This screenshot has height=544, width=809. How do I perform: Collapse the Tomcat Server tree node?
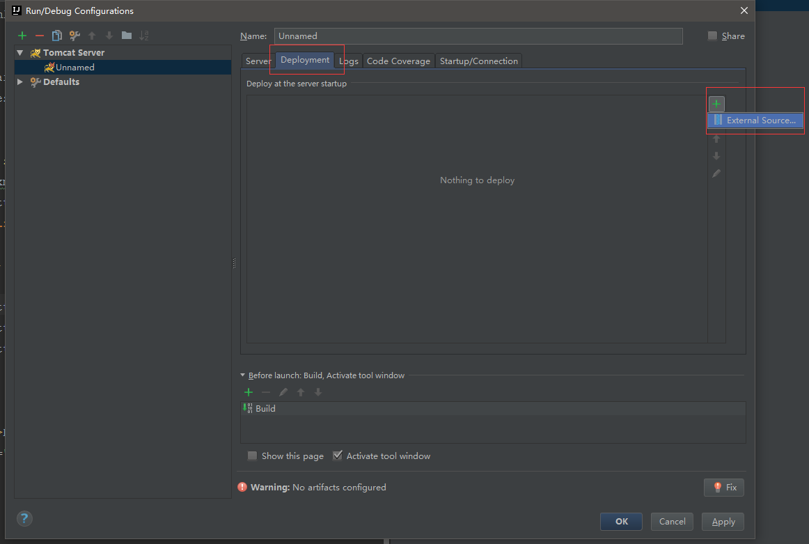(x=20, y=53)
